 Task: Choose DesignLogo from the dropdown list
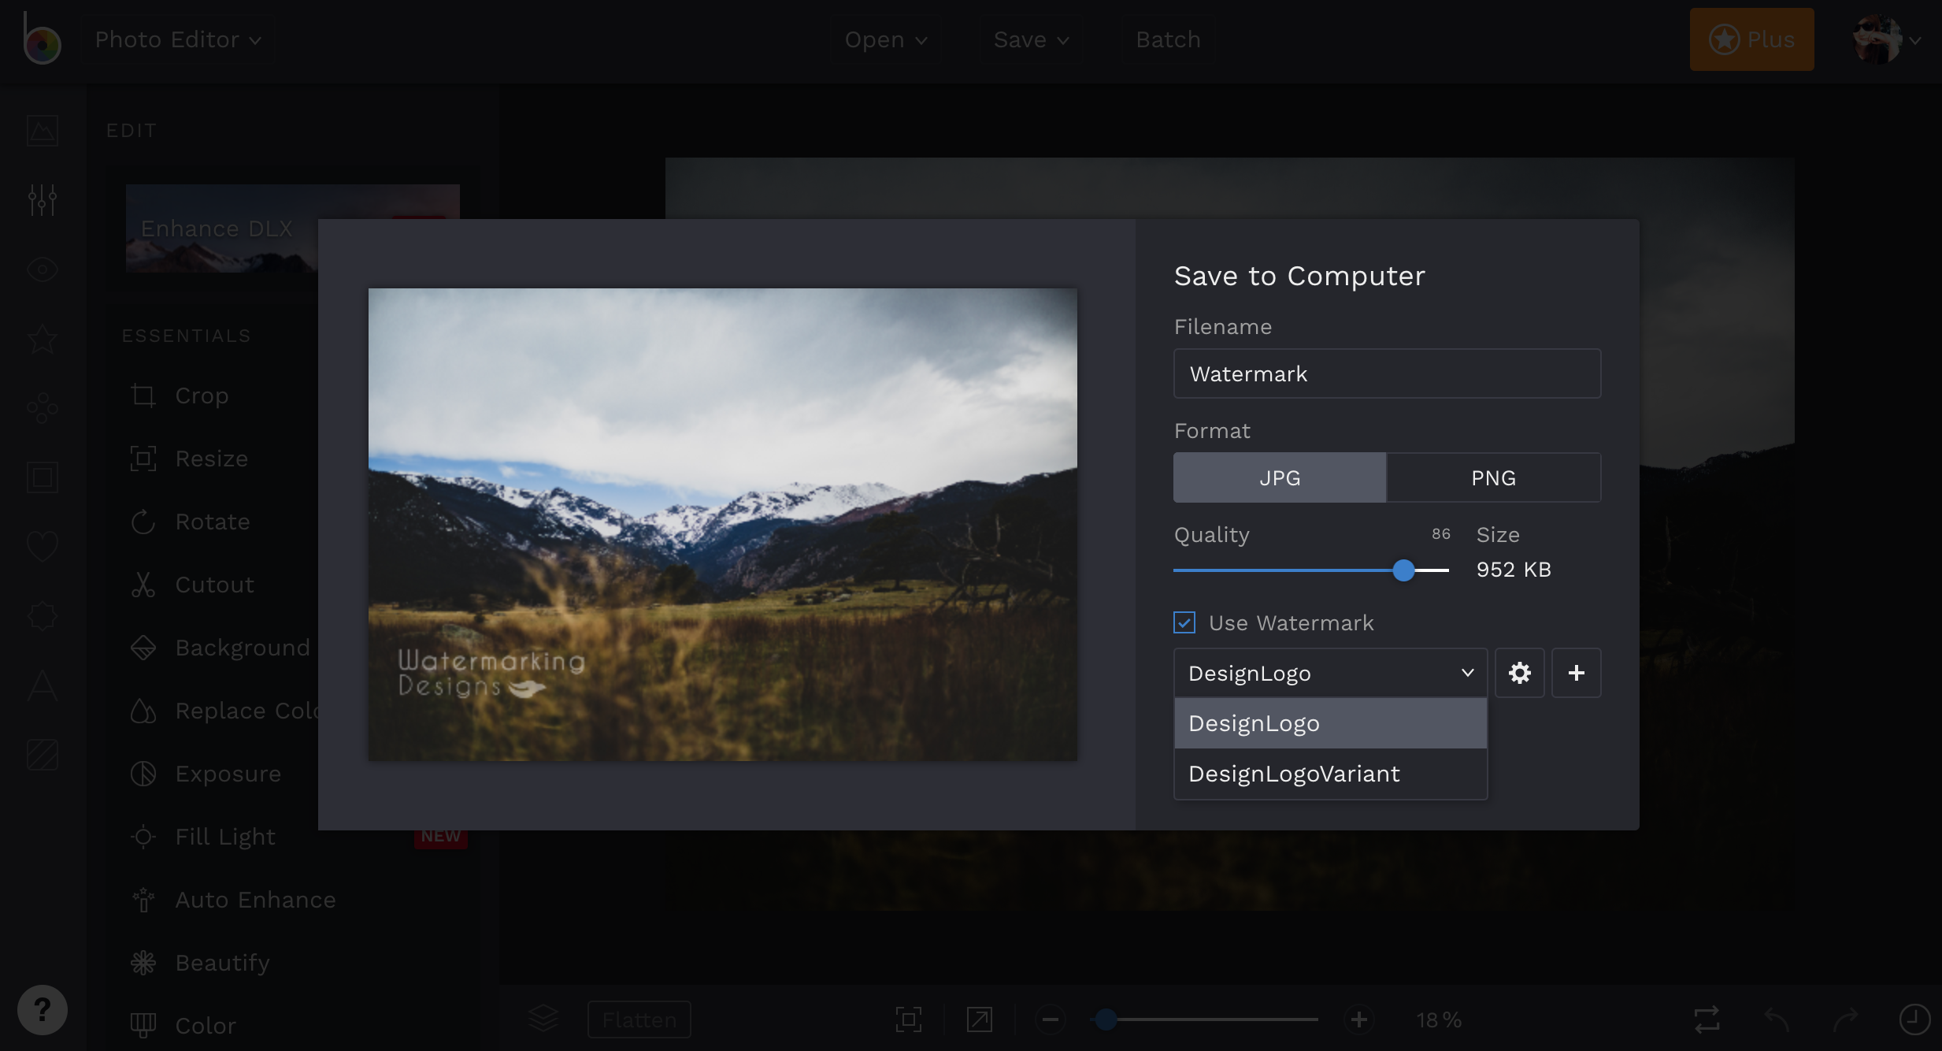pos(1330,723)
